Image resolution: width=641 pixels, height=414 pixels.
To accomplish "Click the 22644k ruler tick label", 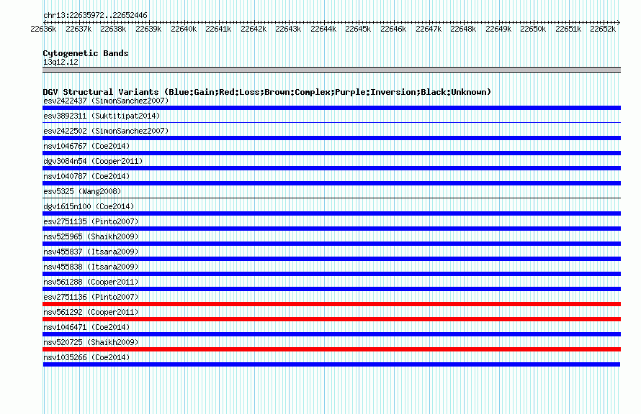I will pyautogui.click(x=323, y=29).
